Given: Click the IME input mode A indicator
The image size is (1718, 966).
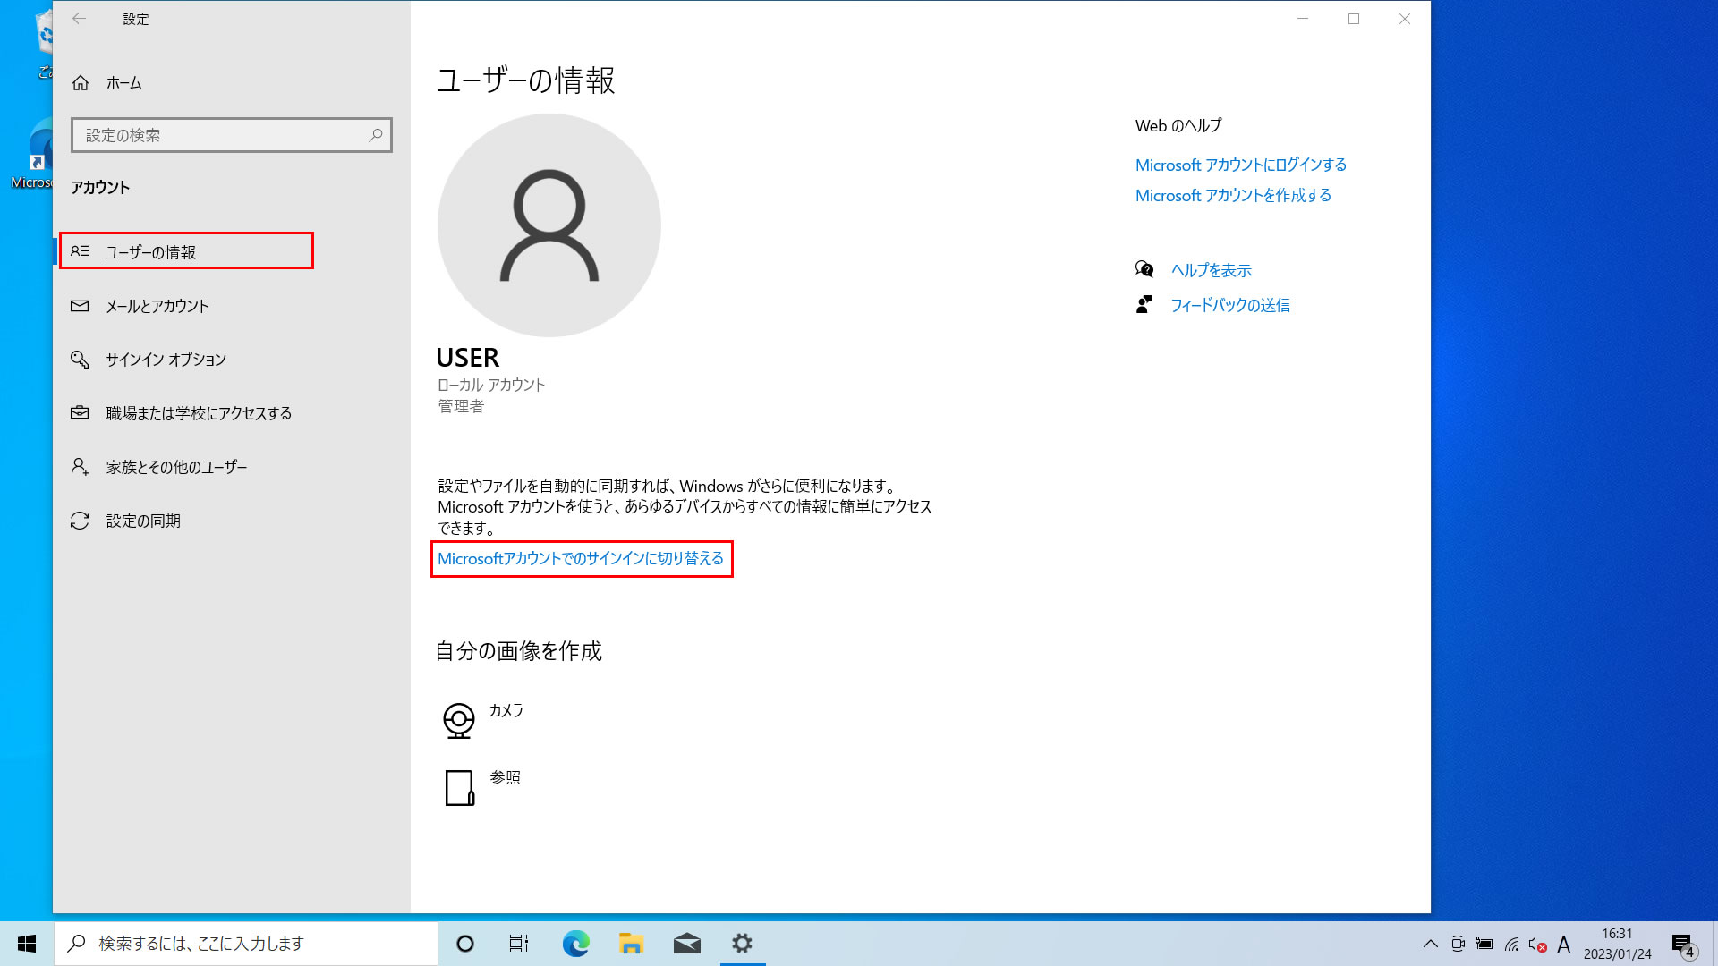Looking at the screenshot, I should pos(1564,944).
